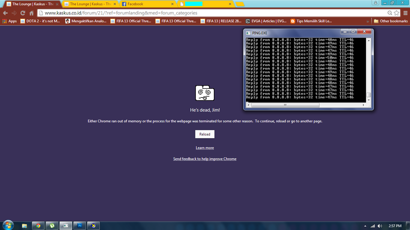
Task: Open Photoshop from taskbar
Action: (80, 226)
